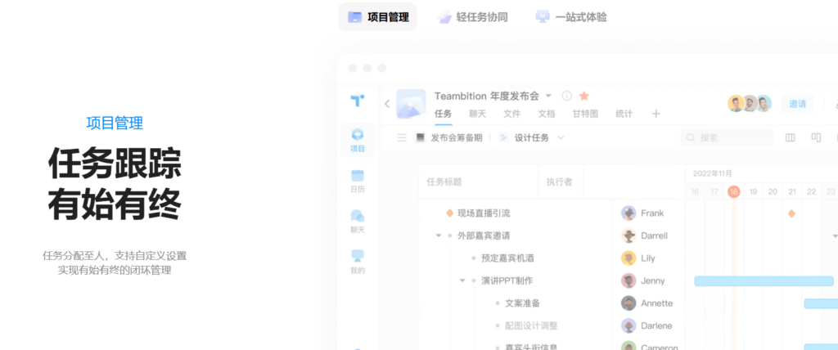Screen dimensions: 838x350
Task: Select the 文案准备 task row
Action: click(x=523, y=303)
